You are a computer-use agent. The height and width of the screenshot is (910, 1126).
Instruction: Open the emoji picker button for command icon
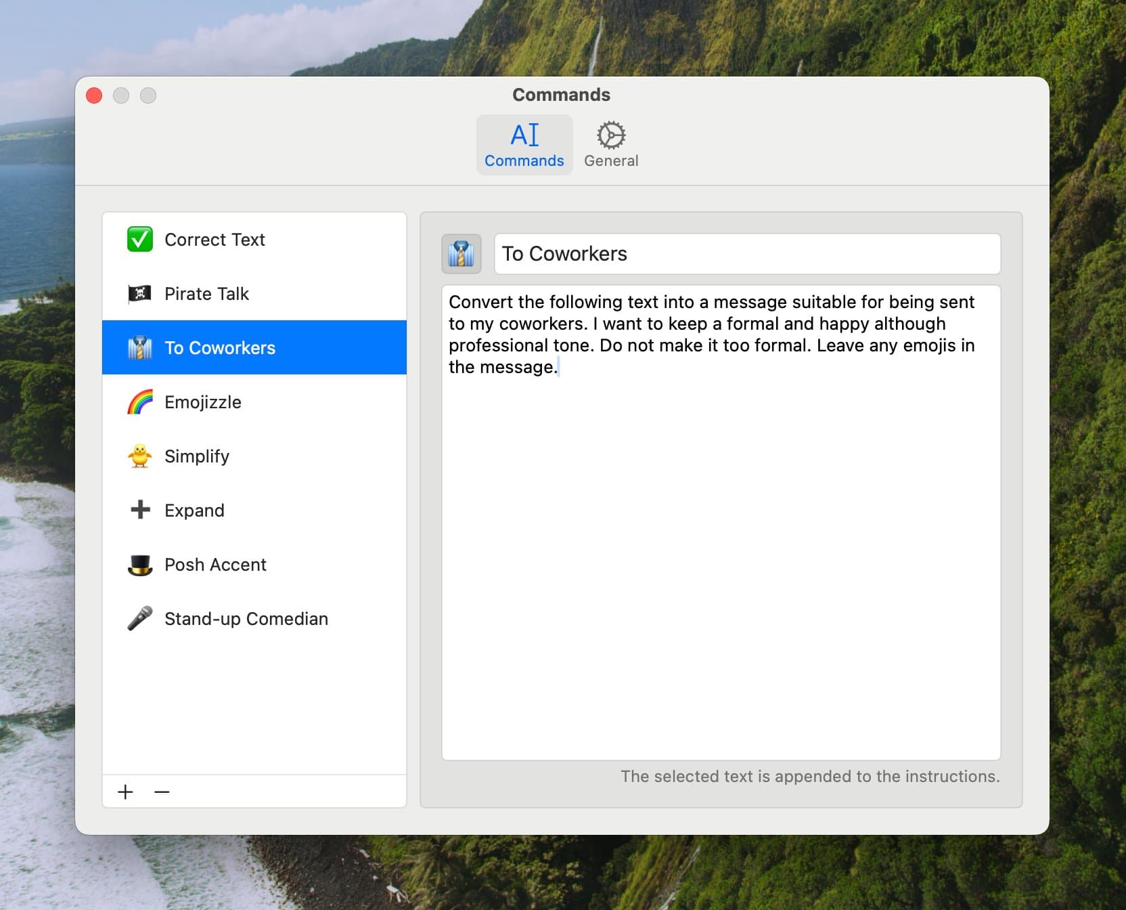coord(461,254)
